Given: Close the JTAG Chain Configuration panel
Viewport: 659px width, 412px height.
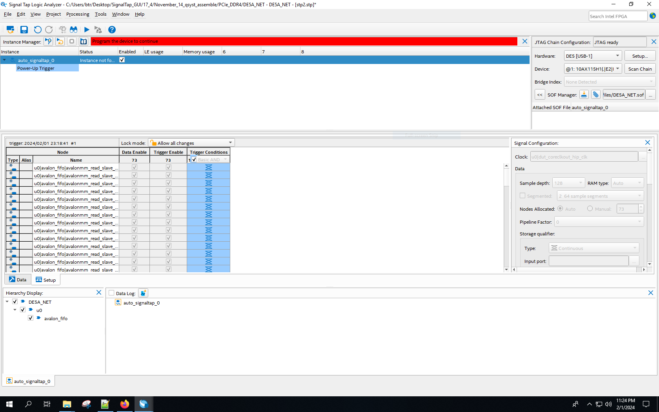Looking at the screenshot, I should click(654, 42).
